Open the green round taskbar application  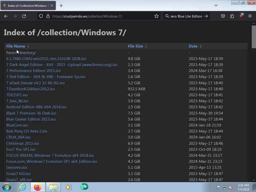pyautogui.click(x=84, y=187)
